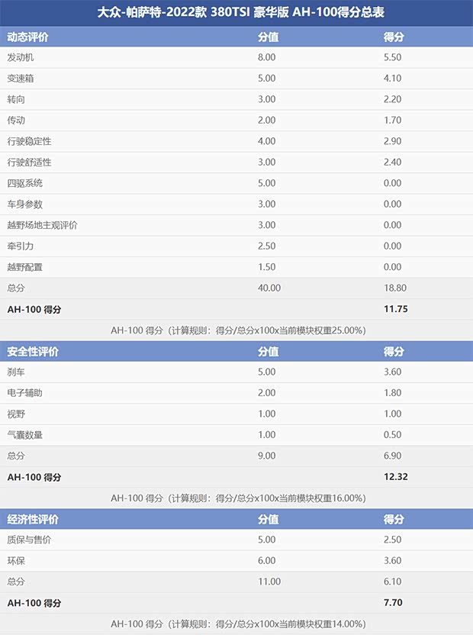Viewport: 473px width, 635px height.
Task: Select the 安全性评价 section header
Action: pyautogui.click(x=32, y=352)
